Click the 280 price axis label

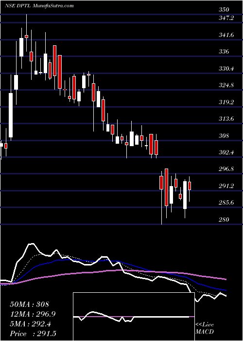click(x=224, y=220)
